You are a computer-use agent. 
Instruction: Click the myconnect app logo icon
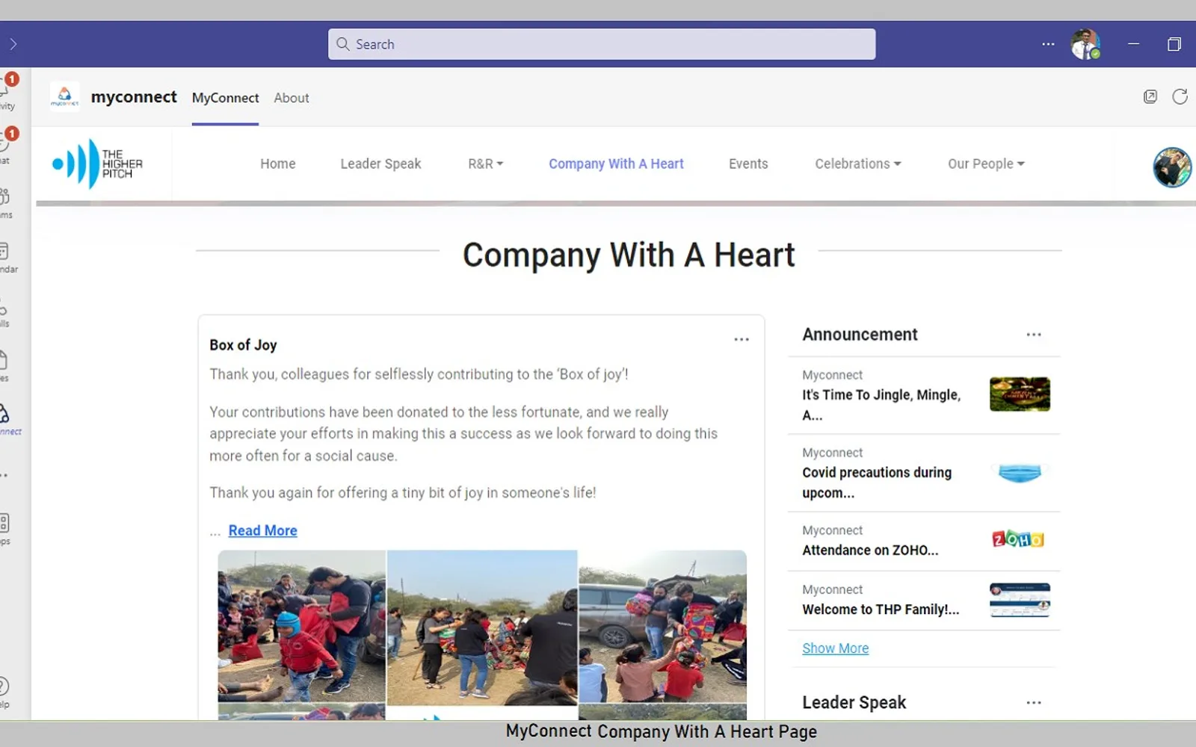[x=64, y=96]
